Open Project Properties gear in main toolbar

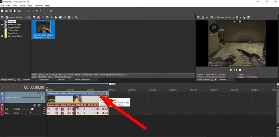20,11
